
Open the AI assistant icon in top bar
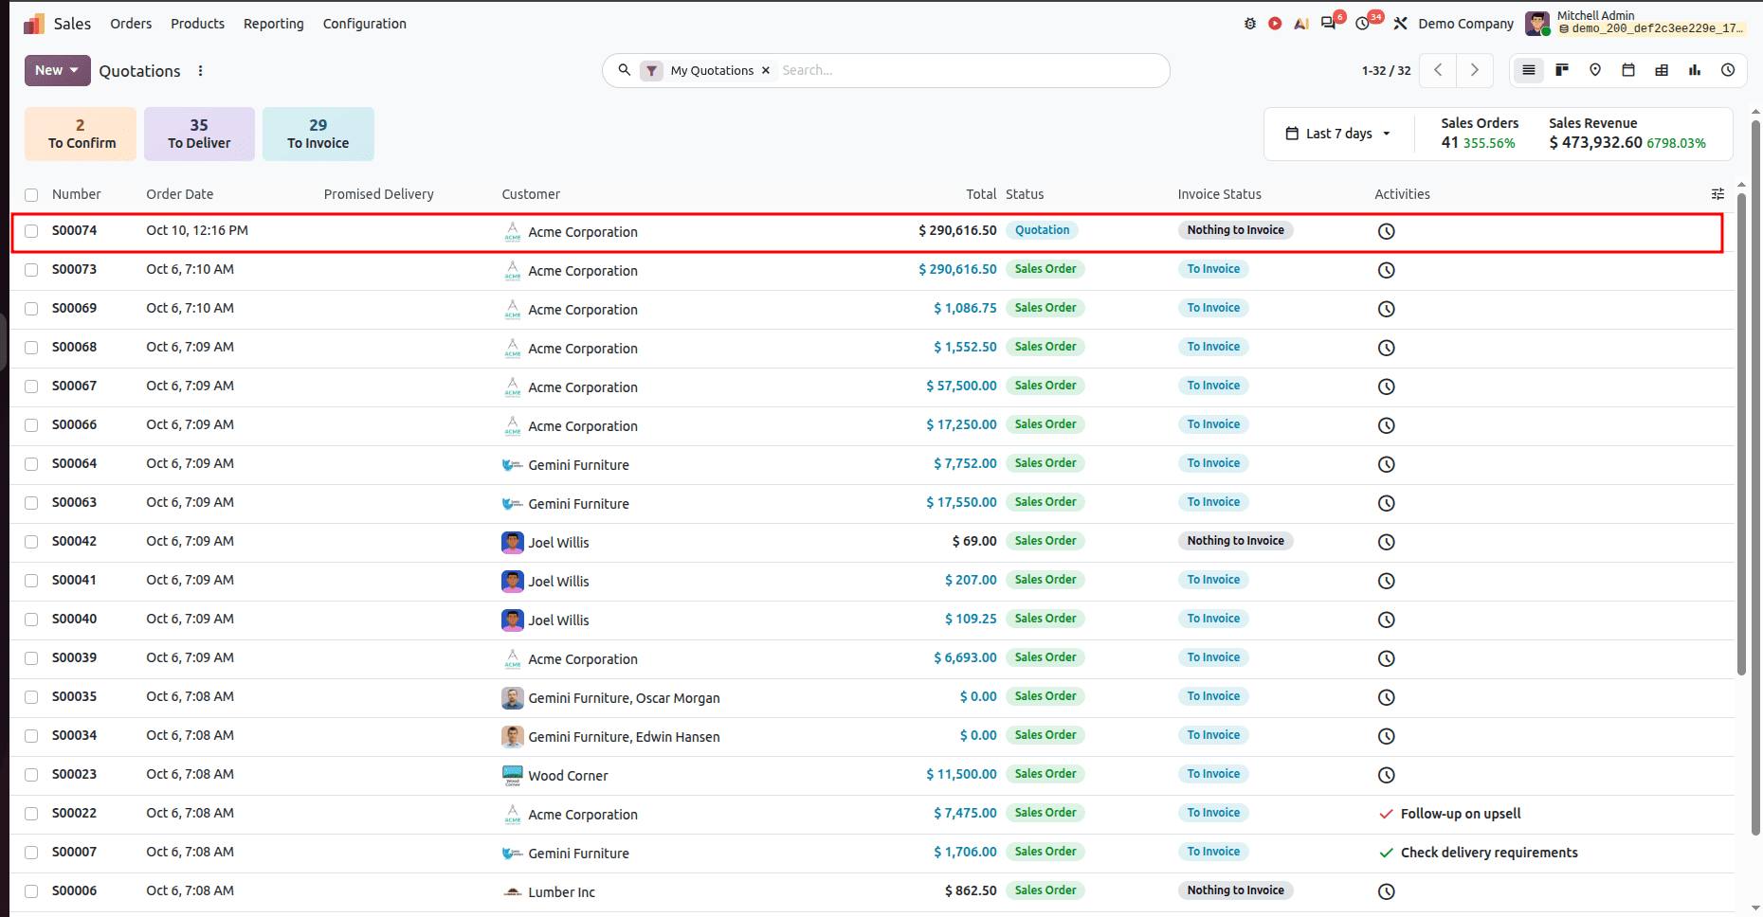click(x=1301, y=24)
